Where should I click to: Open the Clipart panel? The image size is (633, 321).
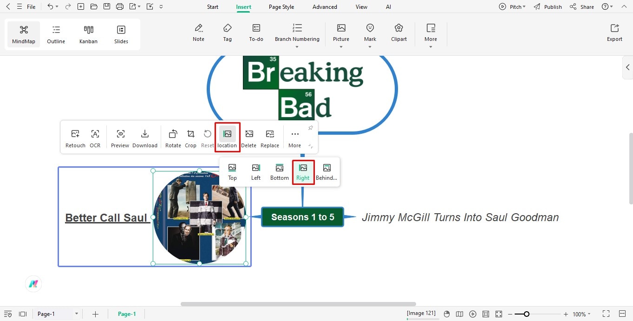(399, 33)
